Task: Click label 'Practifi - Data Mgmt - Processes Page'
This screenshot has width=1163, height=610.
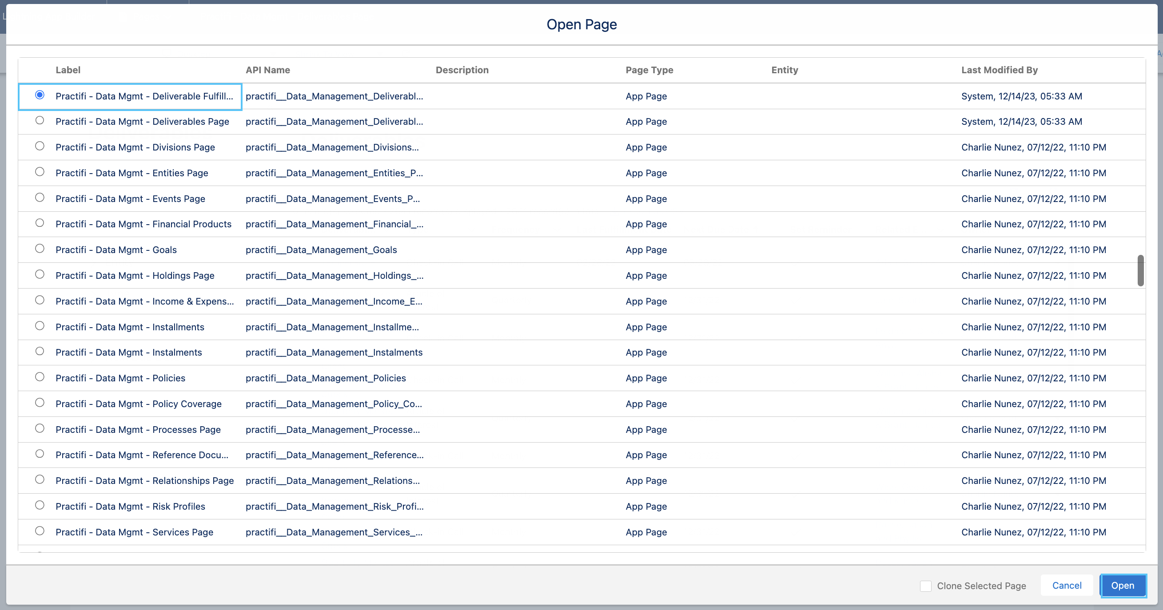Action: click(x=138, y=429)
